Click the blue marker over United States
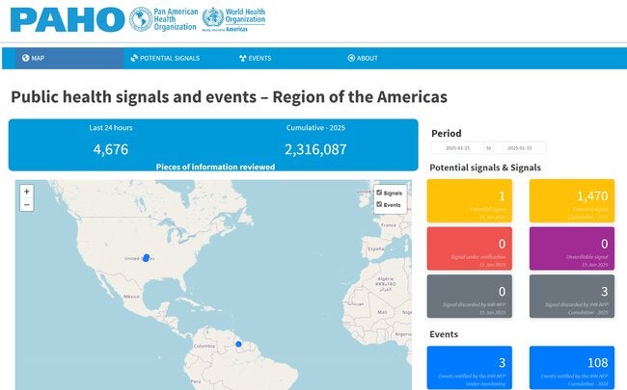The image size is (627, 390). (x=147, y=258)
